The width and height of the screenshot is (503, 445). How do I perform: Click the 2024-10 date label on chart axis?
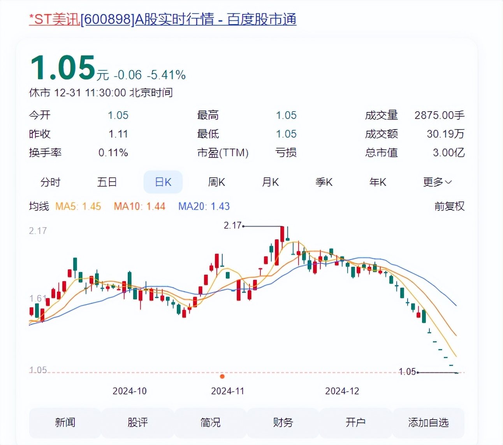point(130,391)
